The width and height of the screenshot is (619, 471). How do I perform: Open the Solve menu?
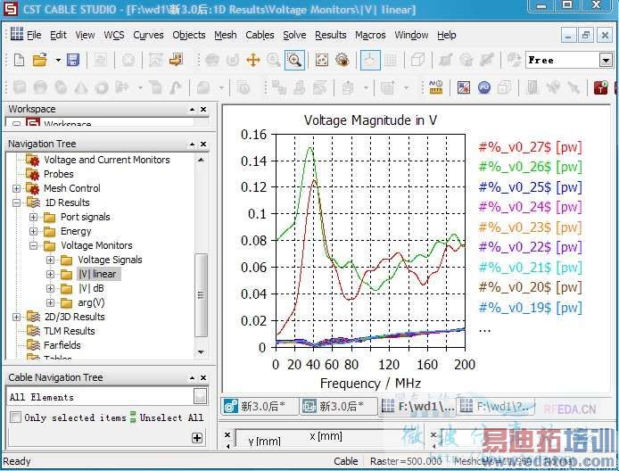pyautogui.click(x=294, y=35)
